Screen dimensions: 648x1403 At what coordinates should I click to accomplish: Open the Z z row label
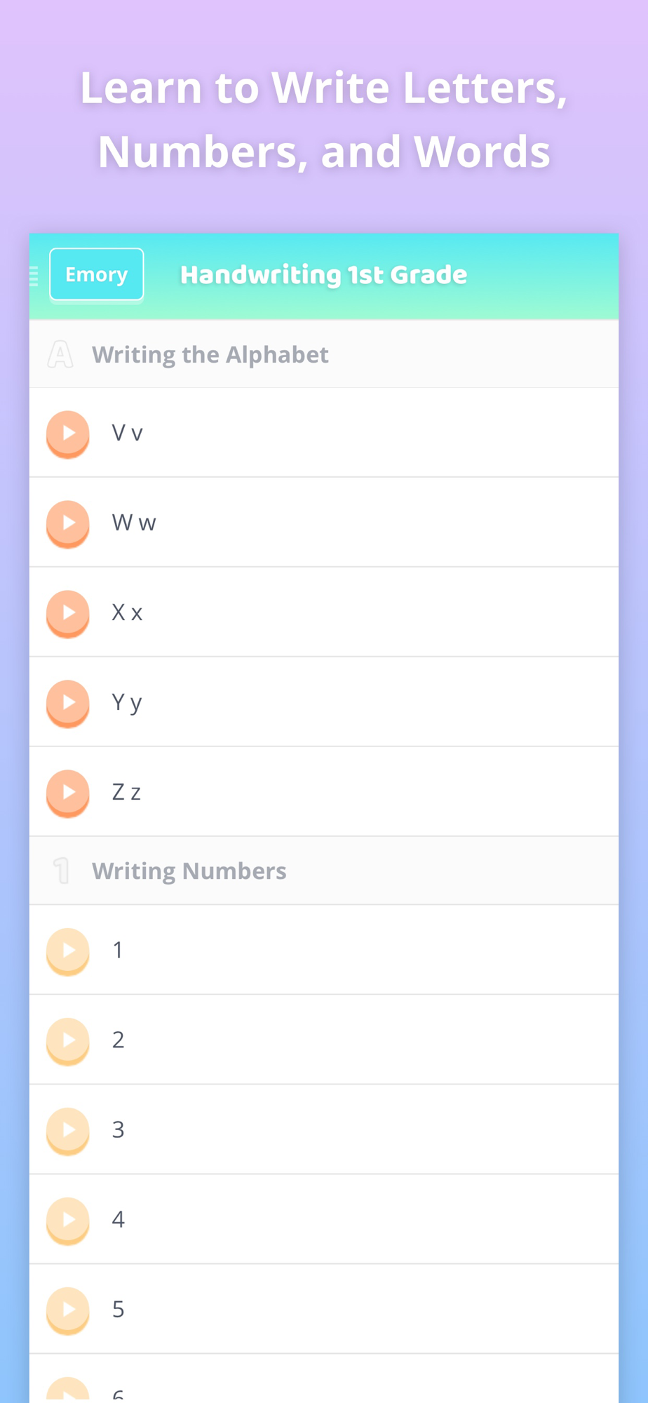coord(126,792)
